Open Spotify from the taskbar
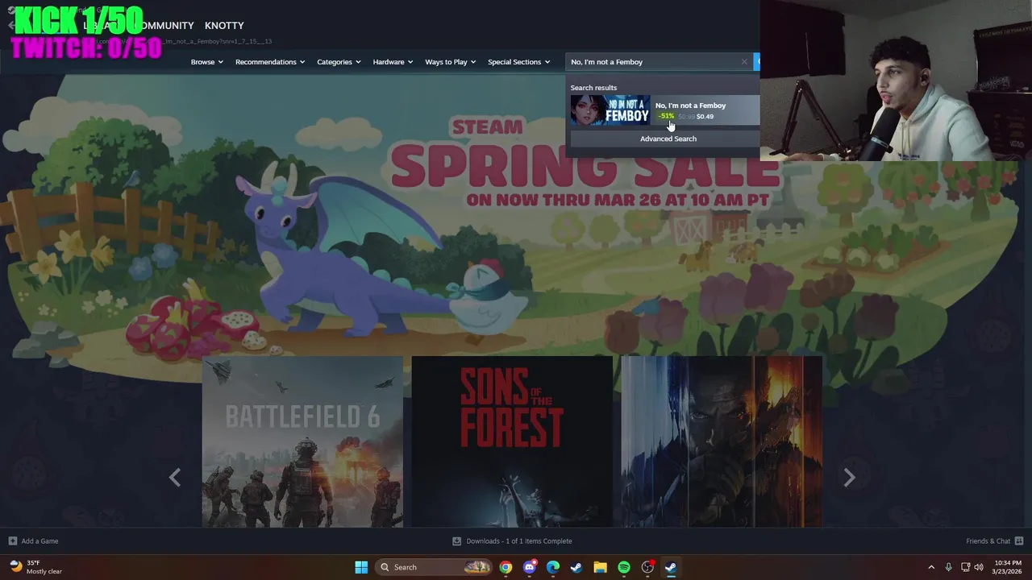The width and height of the screenshot is (1032, 580). [x=624, y=567]
